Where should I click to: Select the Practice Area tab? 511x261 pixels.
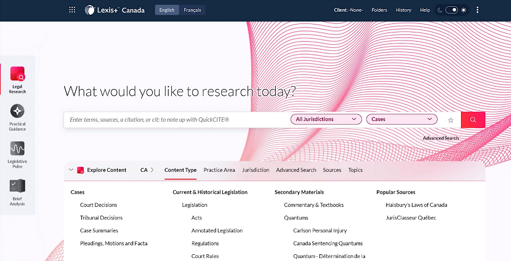[x=219, y=170]
